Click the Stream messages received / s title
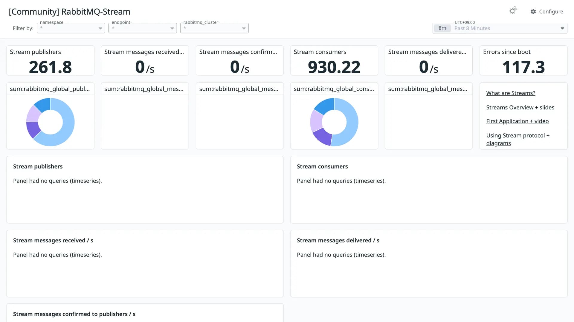574x322 pixels. tap(53, 240)
